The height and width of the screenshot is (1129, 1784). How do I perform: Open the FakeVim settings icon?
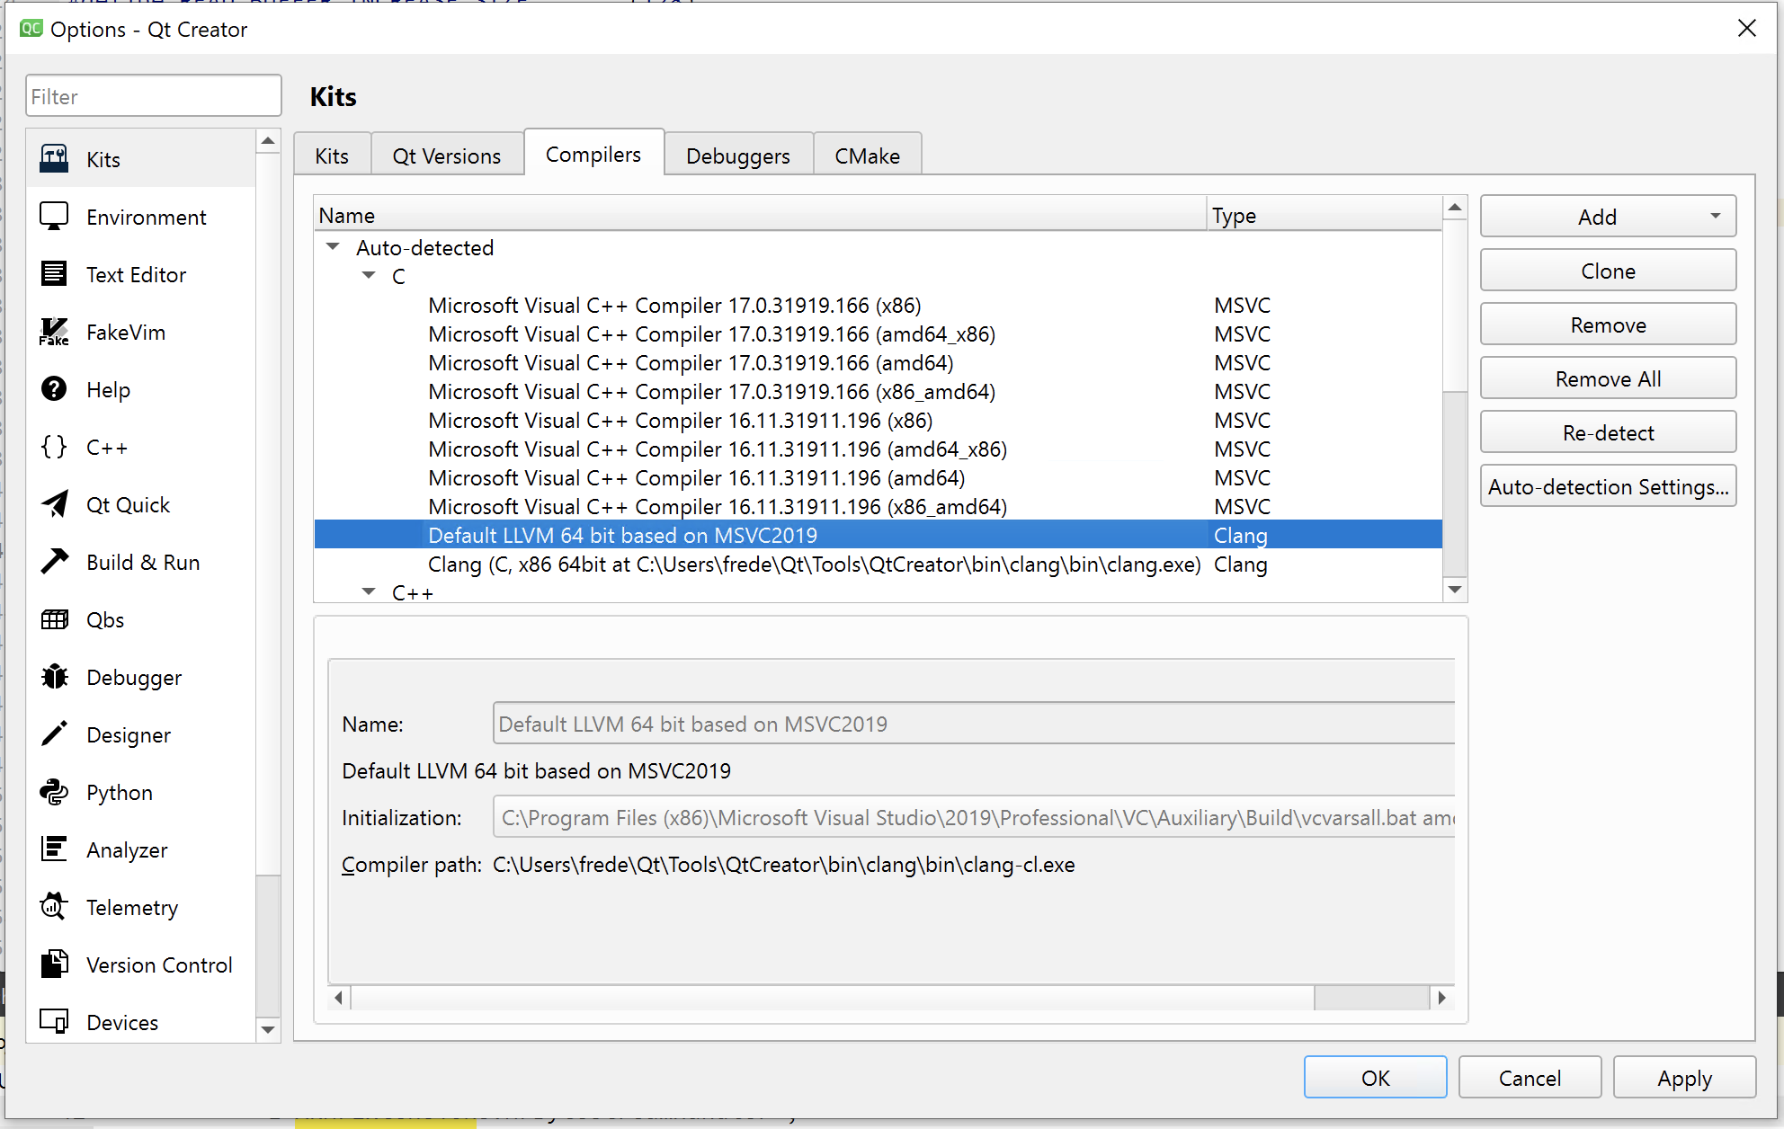pos(54,333)
